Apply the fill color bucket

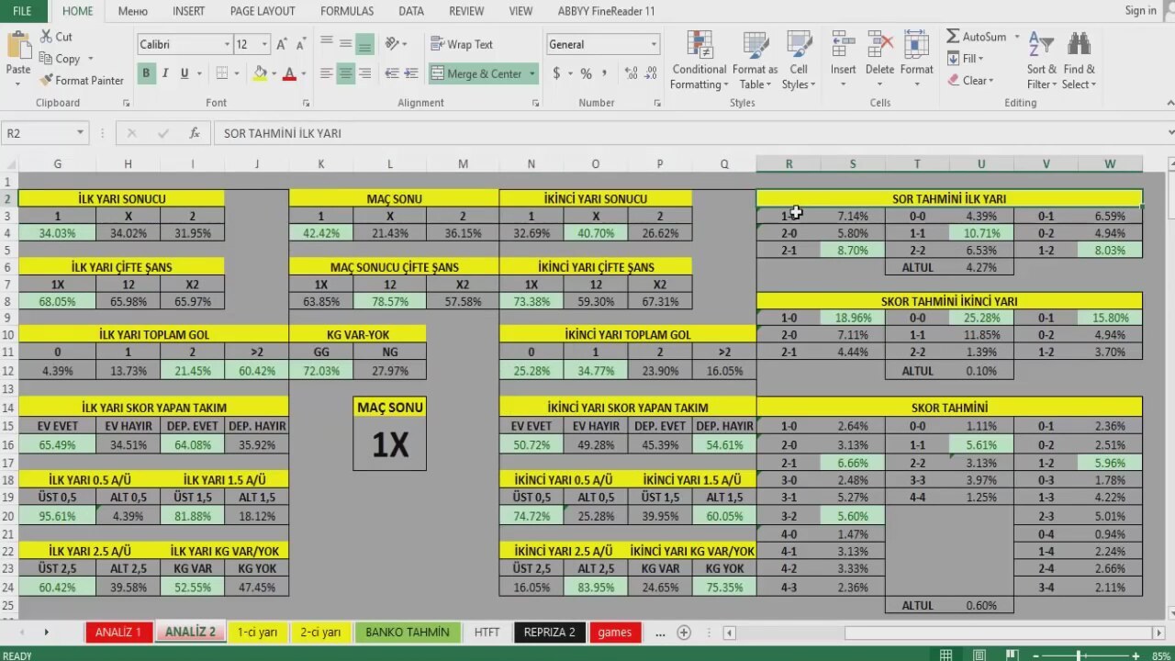(x=260, y=73)
